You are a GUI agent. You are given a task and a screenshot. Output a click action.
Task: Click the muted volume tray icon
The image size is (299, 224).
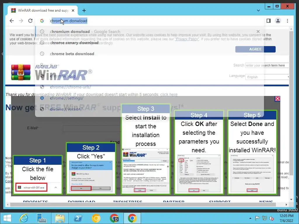271,218
